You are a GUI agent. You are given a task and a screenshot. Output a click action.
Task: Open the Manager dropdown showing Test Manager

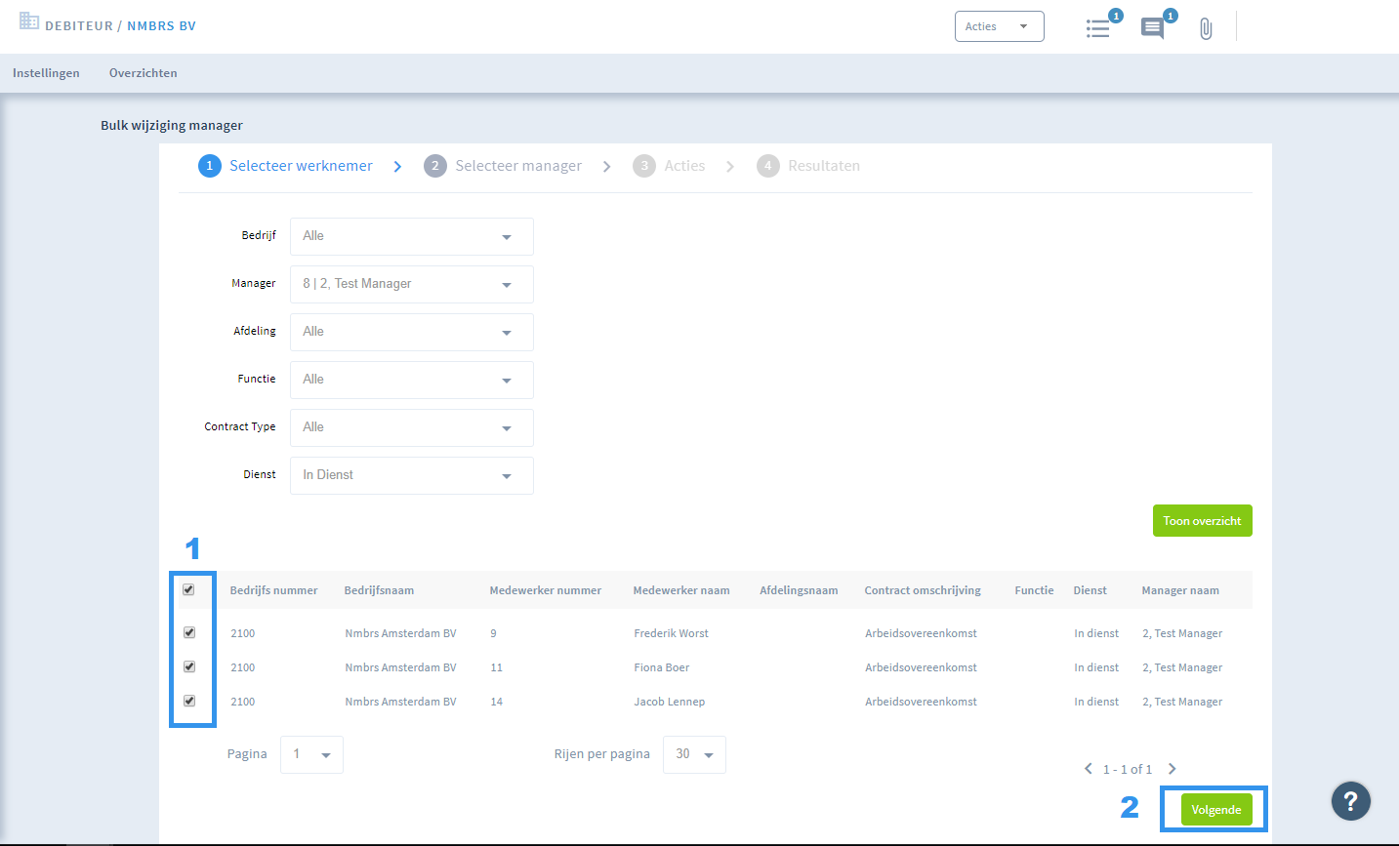tap(412, 284)
